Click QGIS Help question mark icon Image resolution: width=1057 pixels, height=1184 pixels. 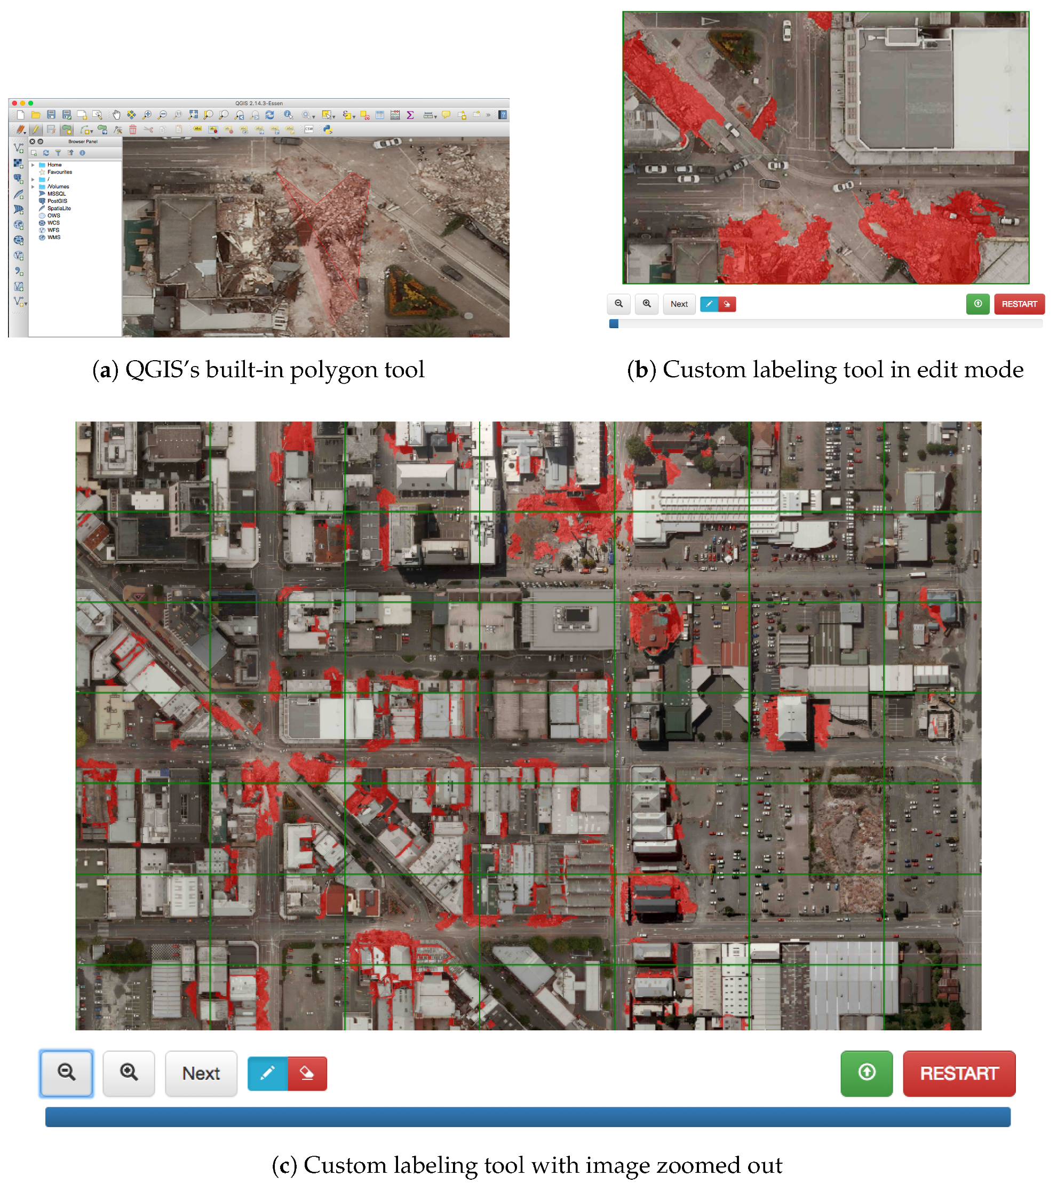tap(503, 114)
